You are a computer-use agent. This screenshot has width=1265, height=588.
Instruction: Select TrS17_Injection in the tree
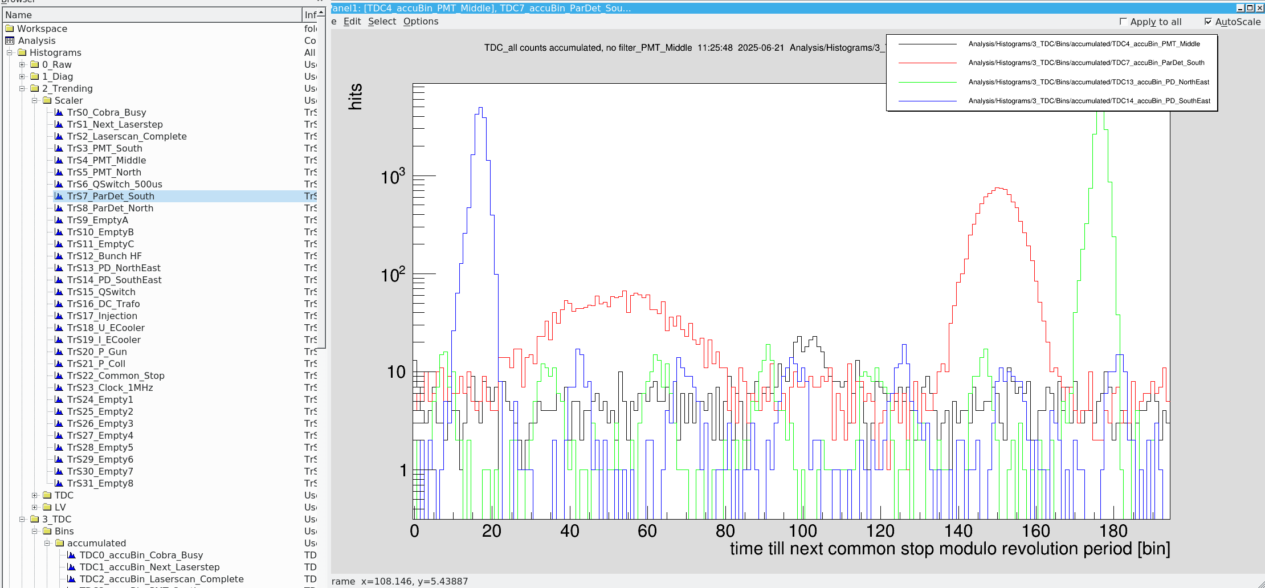tap(102, 316)
